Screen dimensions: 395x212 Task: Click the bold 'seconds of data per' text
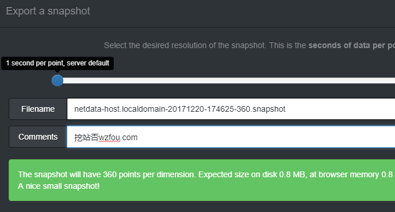(347, 45)
